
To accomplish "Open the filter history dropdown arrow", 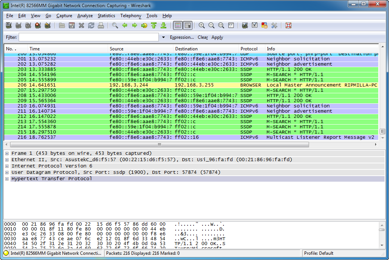I will coord(163,37).
